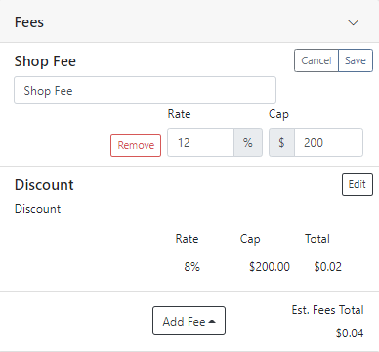Image resolution: width=379 pixels, height=352 pixels.
Task: Click the percent sign addon beside Rate
Action: pyautogui.click(x=248, y=142)
